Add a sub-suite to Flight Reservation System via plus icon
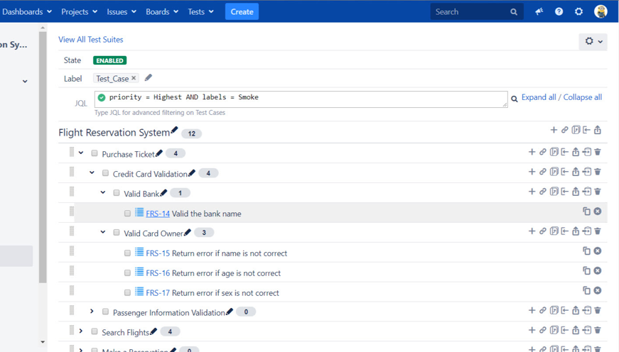This screenshot has width=619, height=352. click(x=554, y=130)
